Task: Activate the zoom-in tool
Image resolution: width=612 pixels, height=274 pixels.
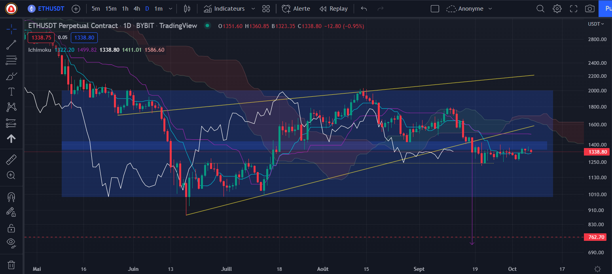Action: 11,175
